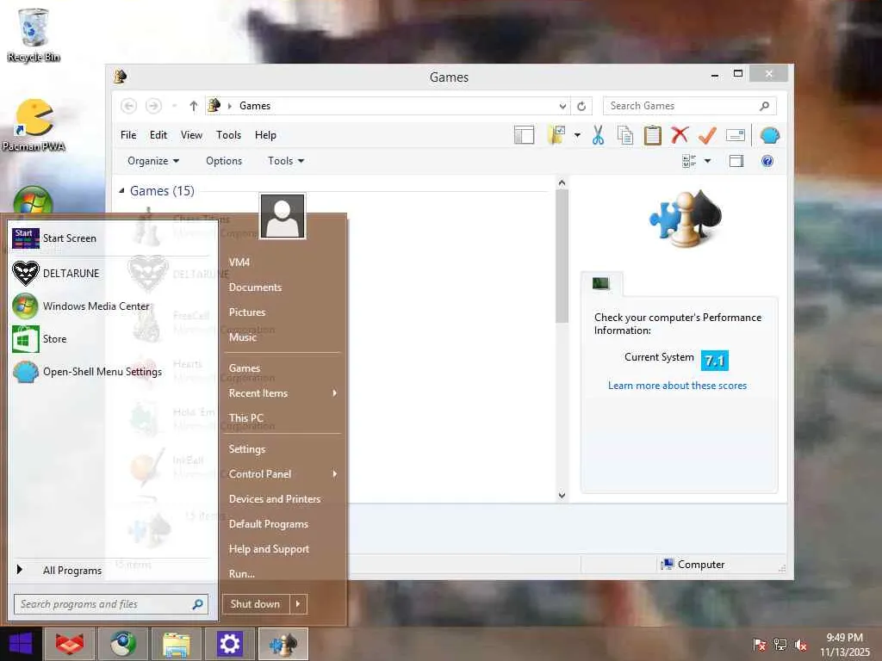The height and width of the screenshot is (661, 882).
Task: Click the muted volume tray icon
Action: [801, 645]
